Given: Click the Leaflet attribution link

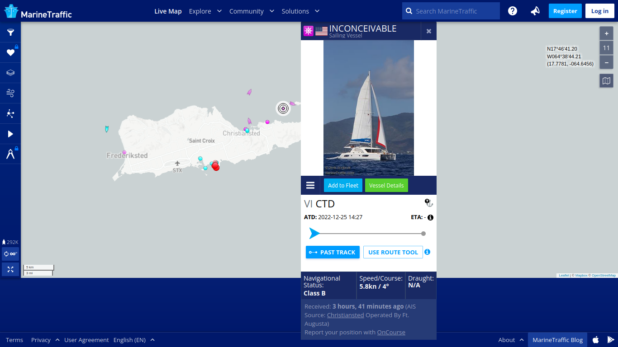Looking at the screenshot, I should tap(564, 275).
